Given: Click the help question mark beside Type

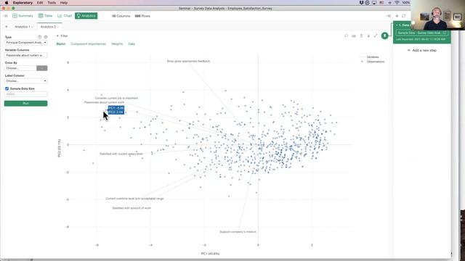Looking at the screenshot, I should click(x=39, y=37).
